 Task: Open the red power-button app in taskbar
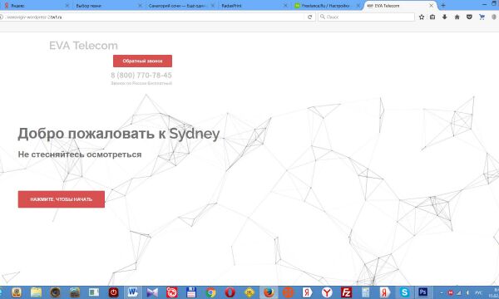coord(113,292)
